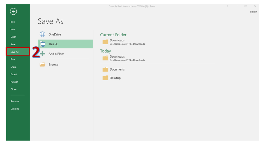Go to the Export option
The height and width of the screenshot is (148, 266).
(14, 75)
